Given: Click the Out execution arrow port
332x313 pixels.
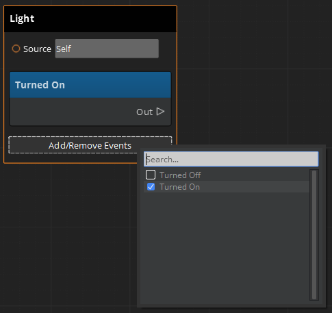Looking at the screenshot, I should [x=160, y=112].
